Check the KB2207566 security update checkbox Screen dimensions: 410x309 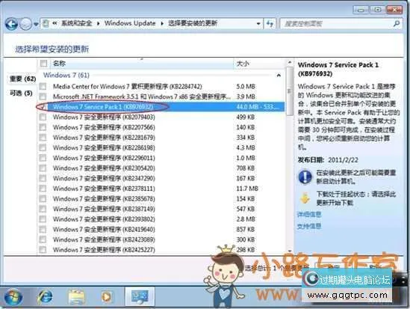tap(43, 127)
